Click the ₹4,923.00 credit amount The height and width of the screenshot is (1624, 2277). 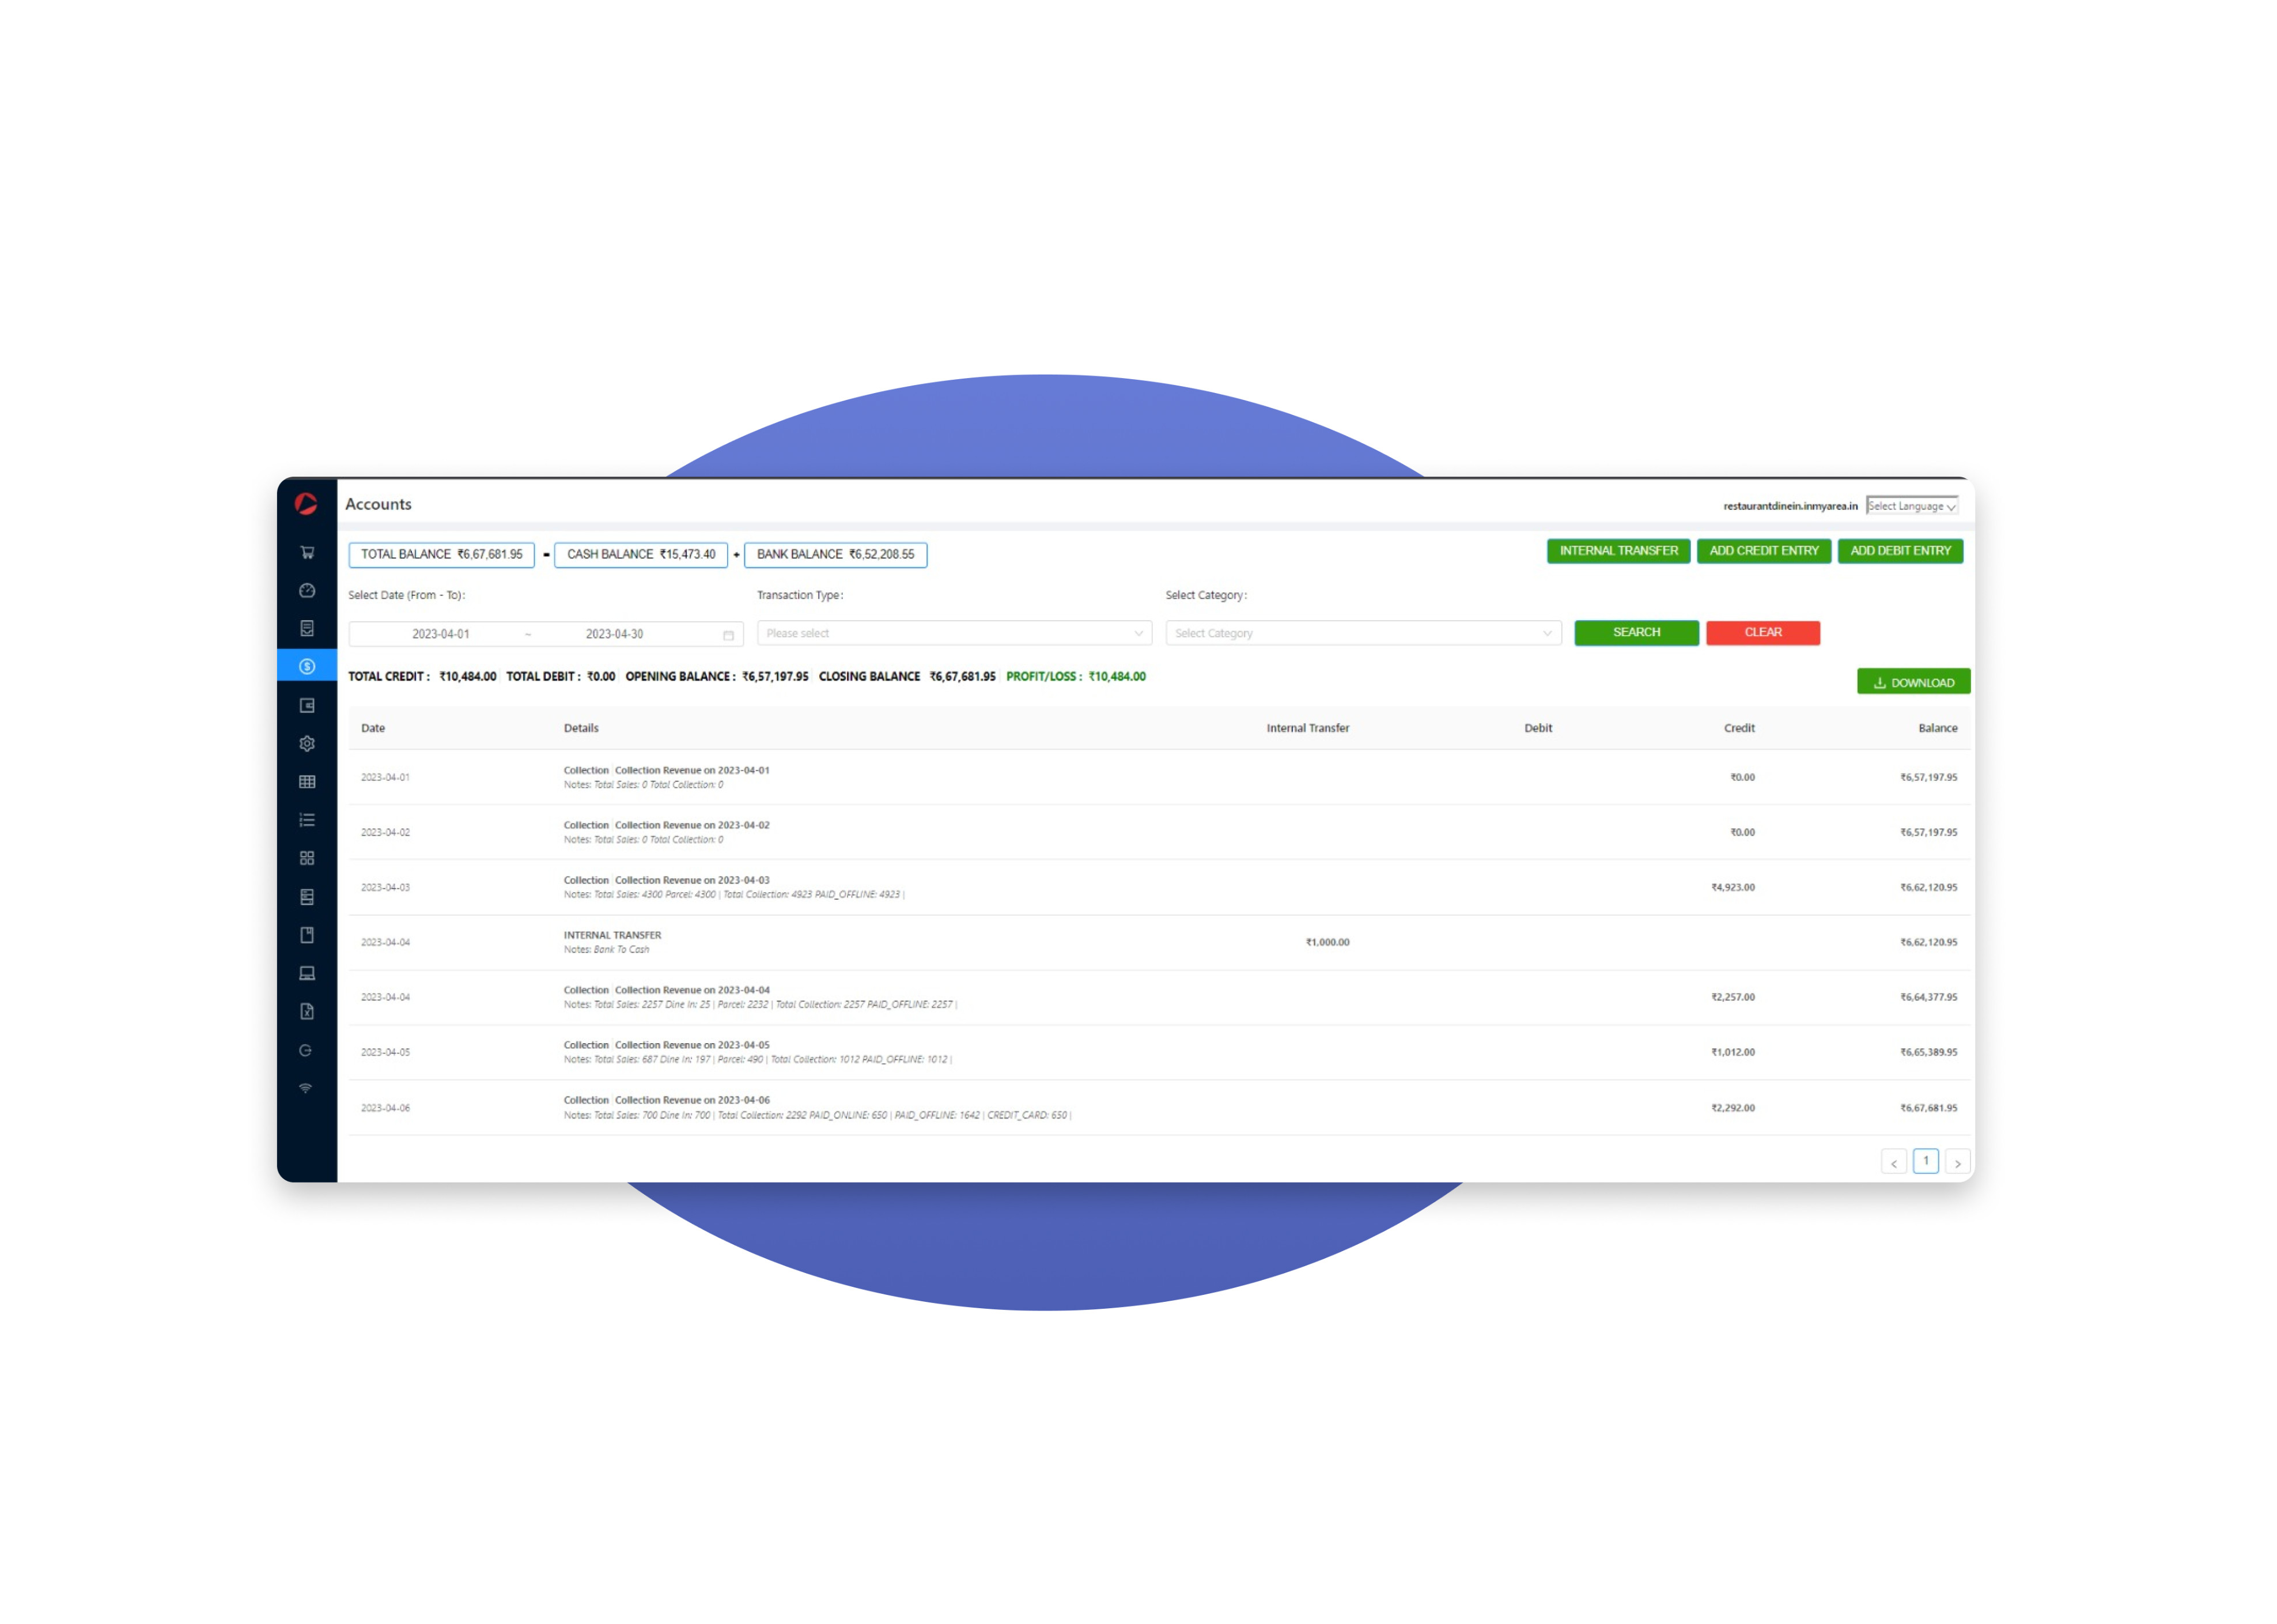[1733, 887]
